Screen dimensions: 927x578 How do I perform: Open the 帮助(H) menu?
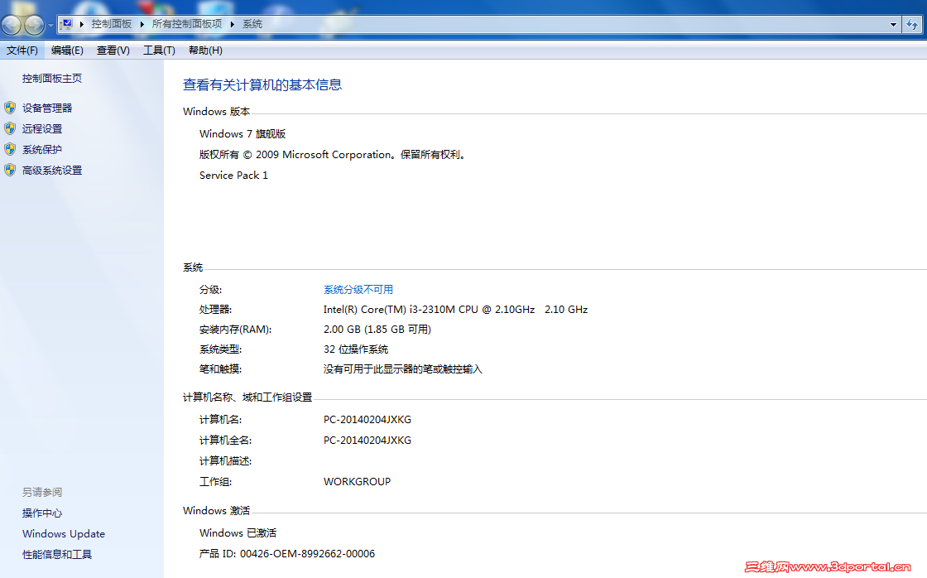[x=205, y=51]
